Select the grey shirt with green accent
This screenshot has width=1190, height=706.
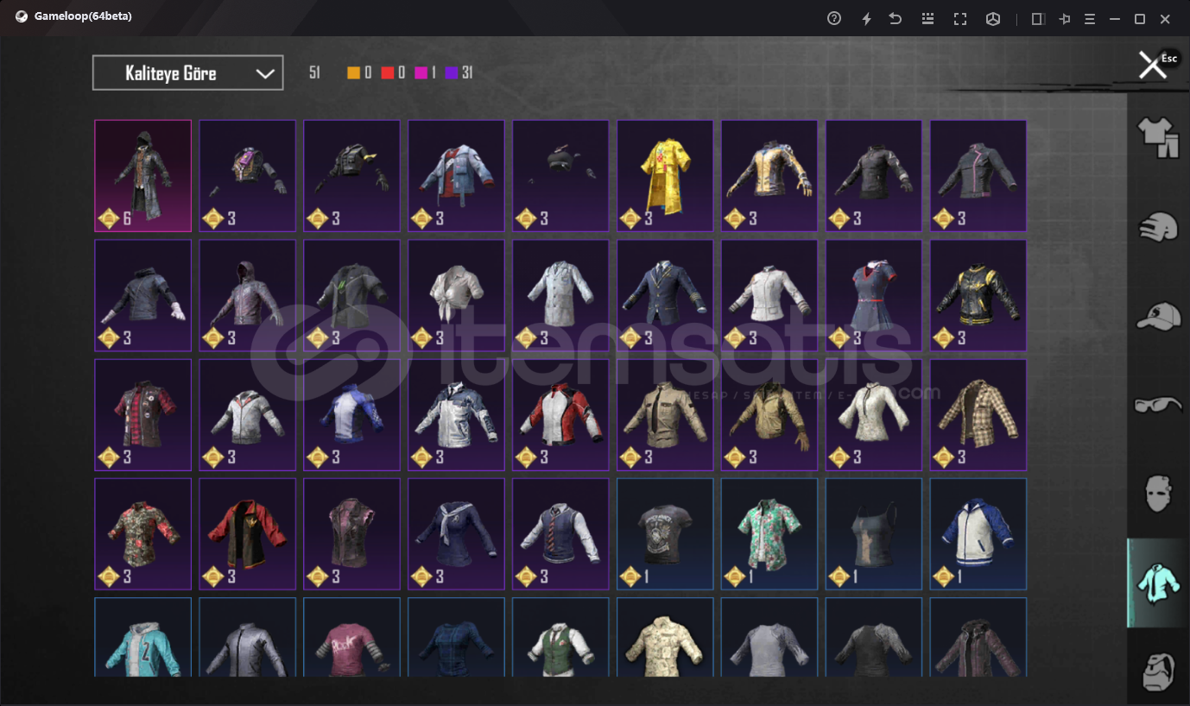point(352,295)
